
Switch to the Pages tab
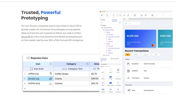pyautogui.click(x=103, y=20)
